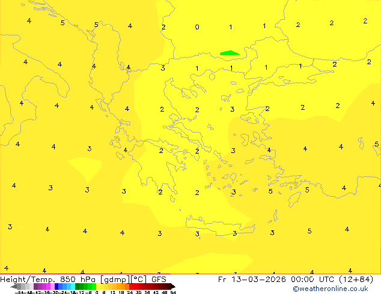Pick the bright yellow legend swatch at 0
Image resolution: width=381 pixels, height=294 pixels.
[x=98, y=286]
